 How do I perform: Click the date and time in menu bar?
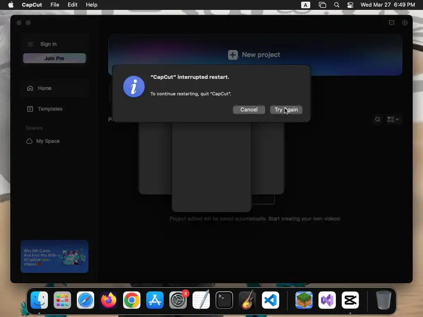point(387,5)
